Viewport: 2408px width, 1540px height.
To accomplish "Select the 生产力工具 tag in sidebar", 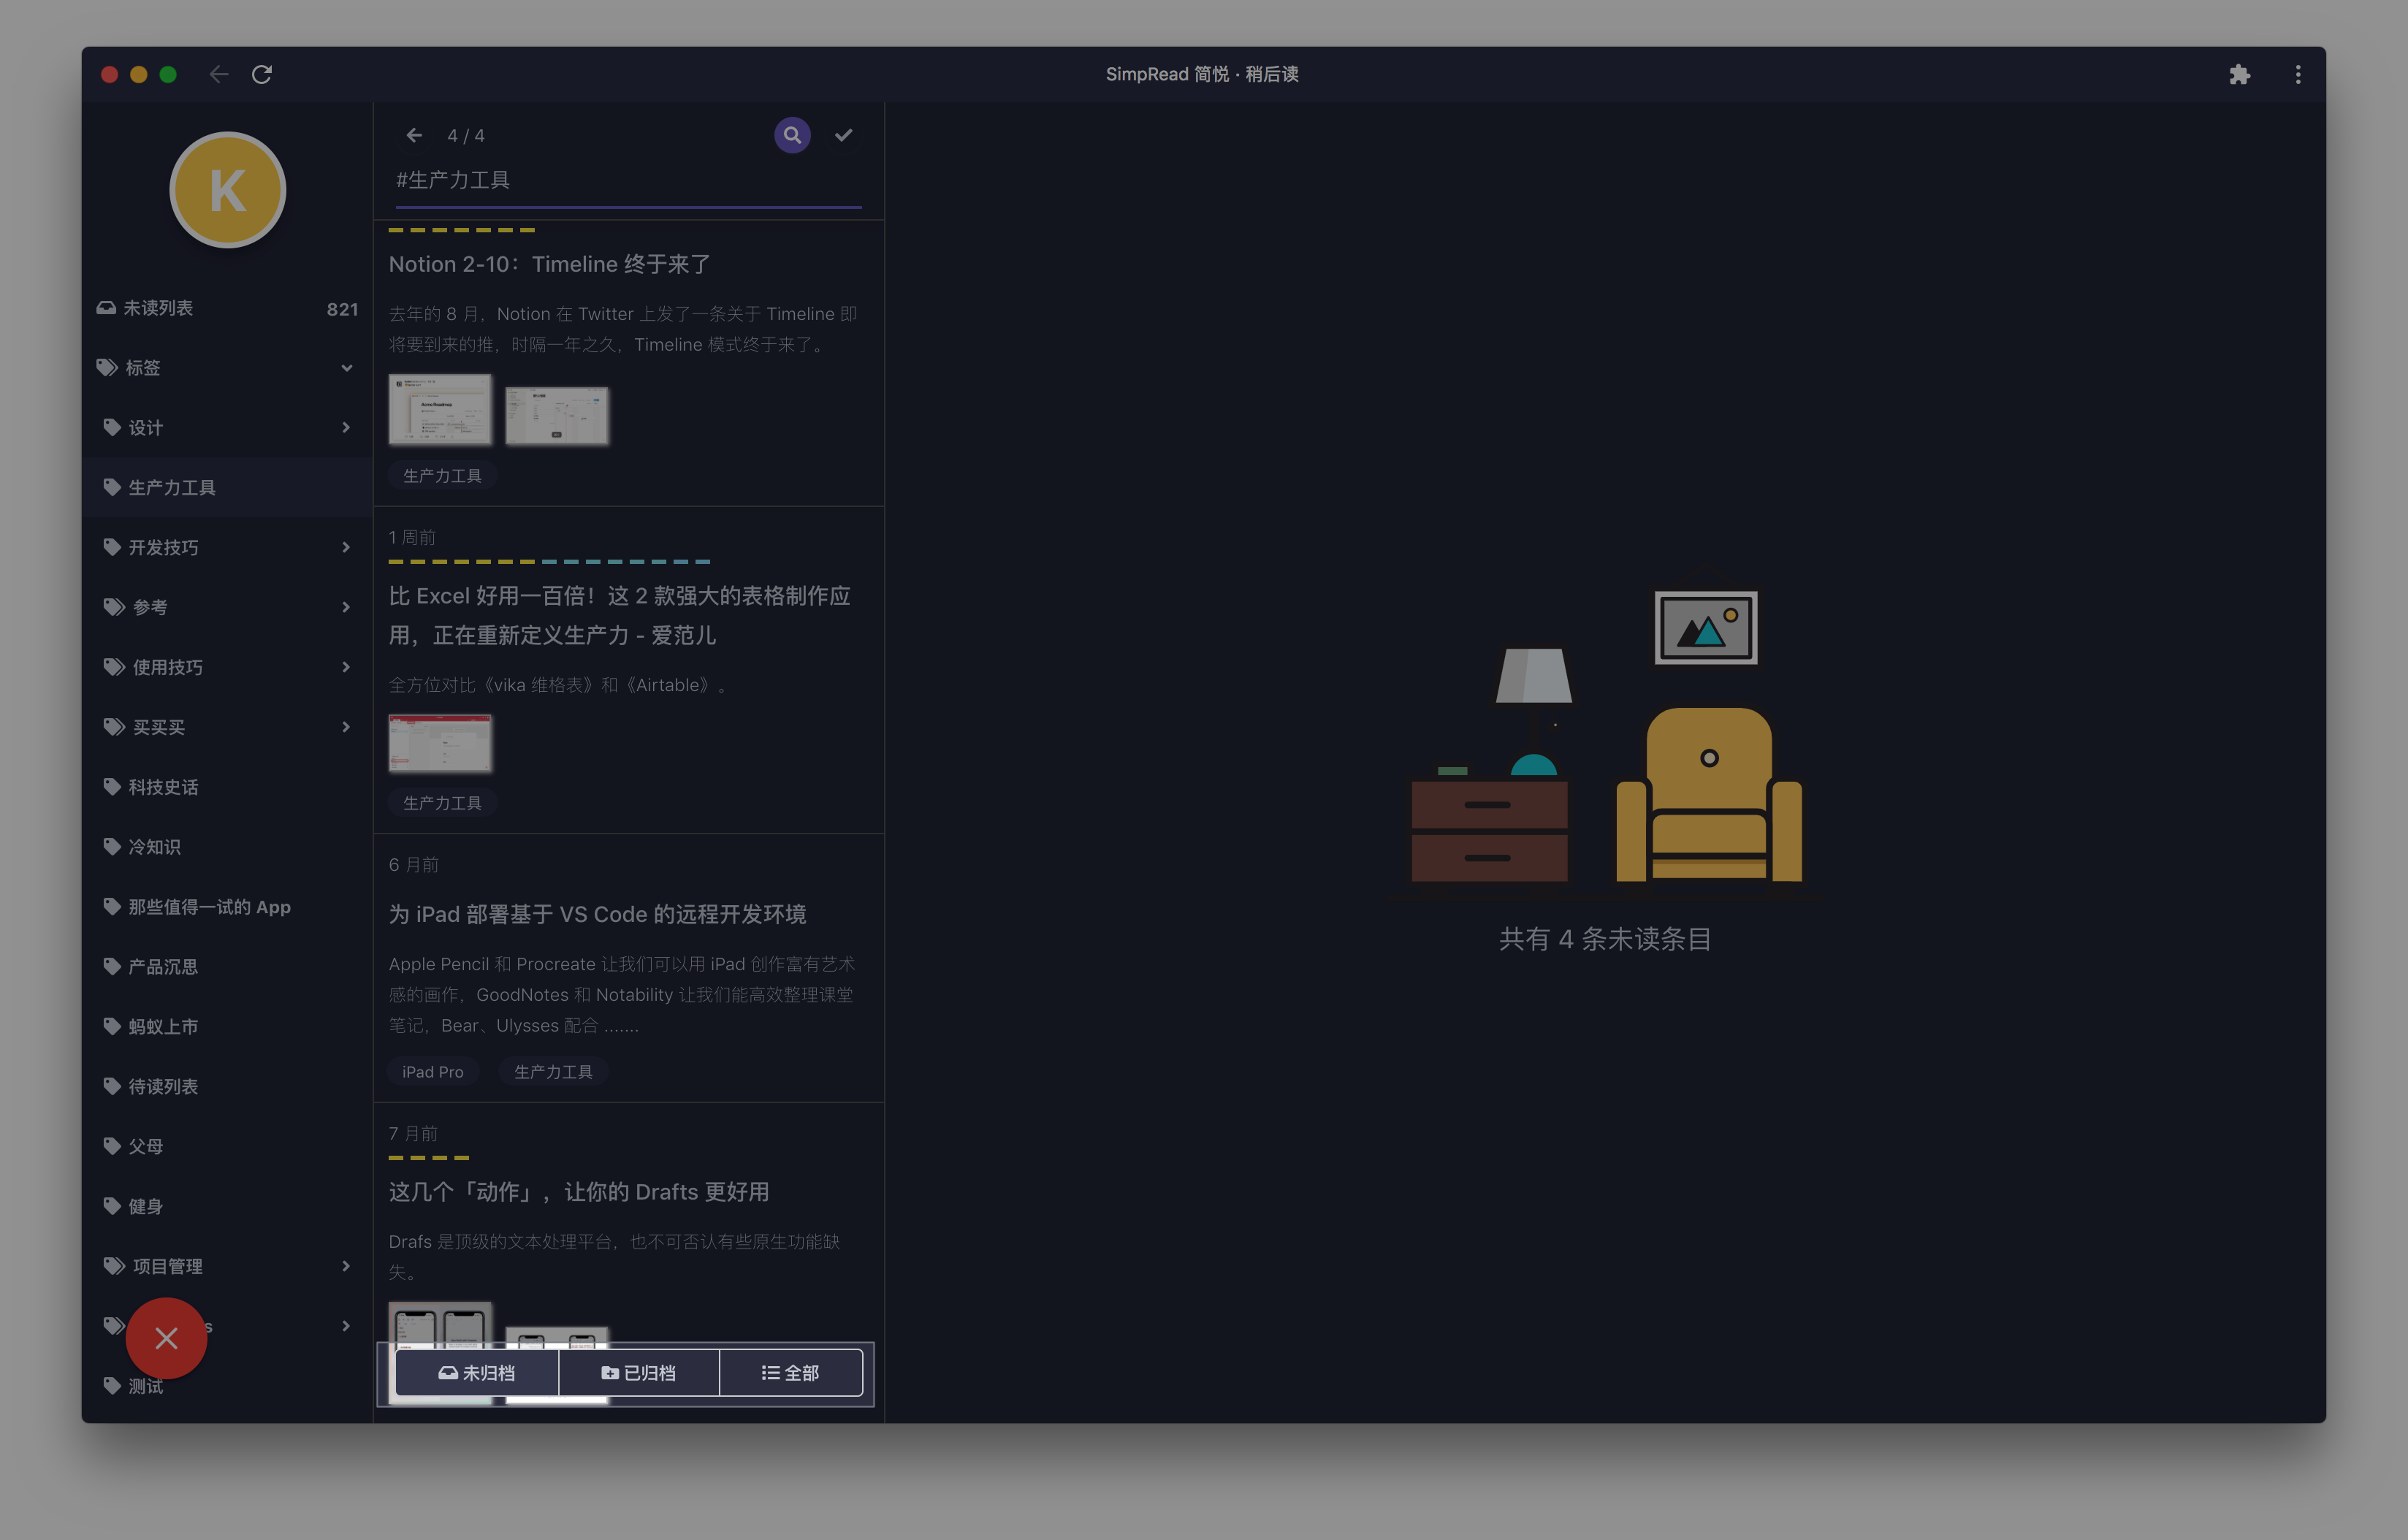I will coord(228,487).
